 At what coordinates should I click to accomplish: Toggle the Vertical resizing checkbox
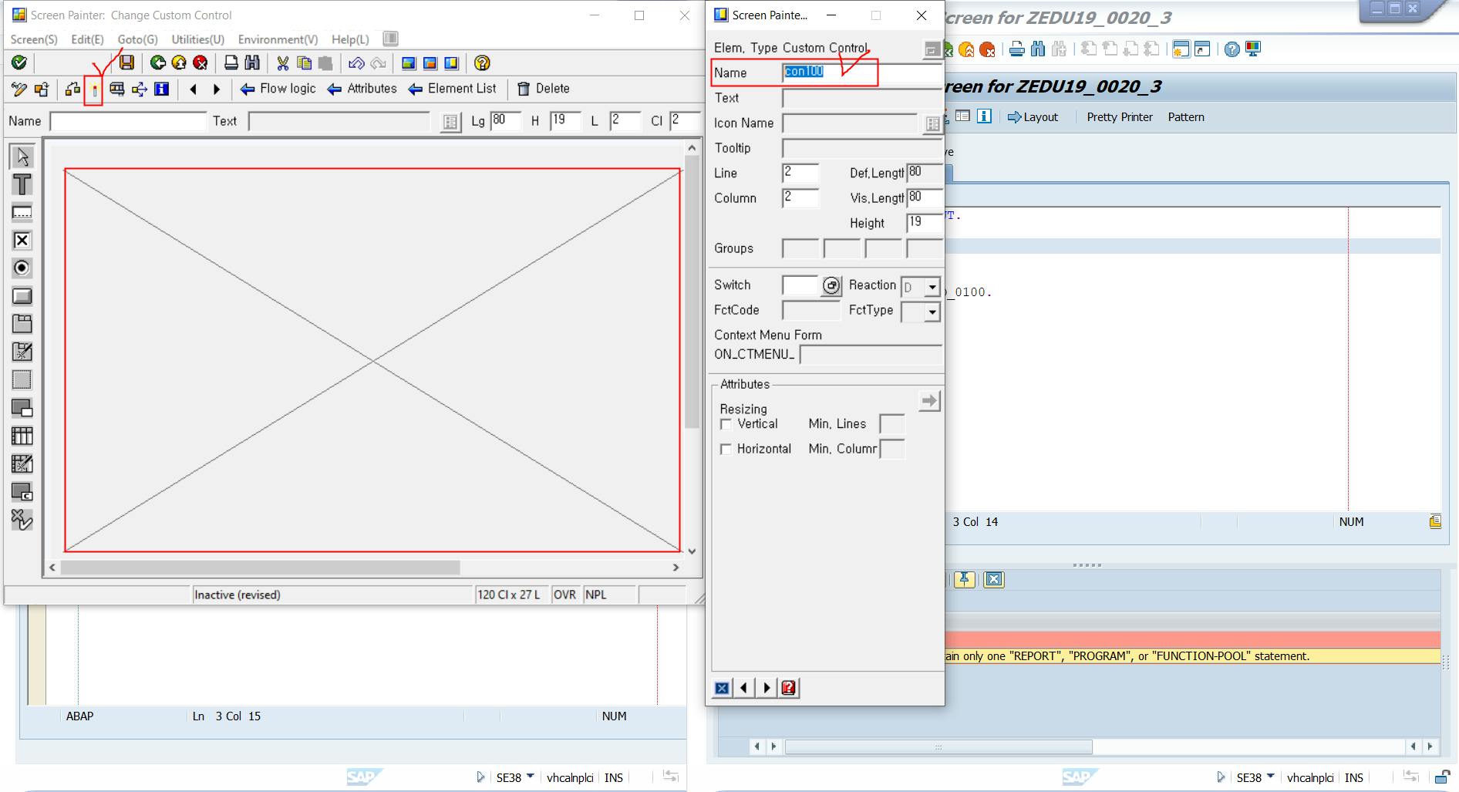click(726, 424)
